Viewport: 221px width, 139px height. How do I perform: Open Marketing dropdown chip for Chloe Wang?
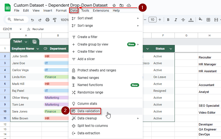56,98
